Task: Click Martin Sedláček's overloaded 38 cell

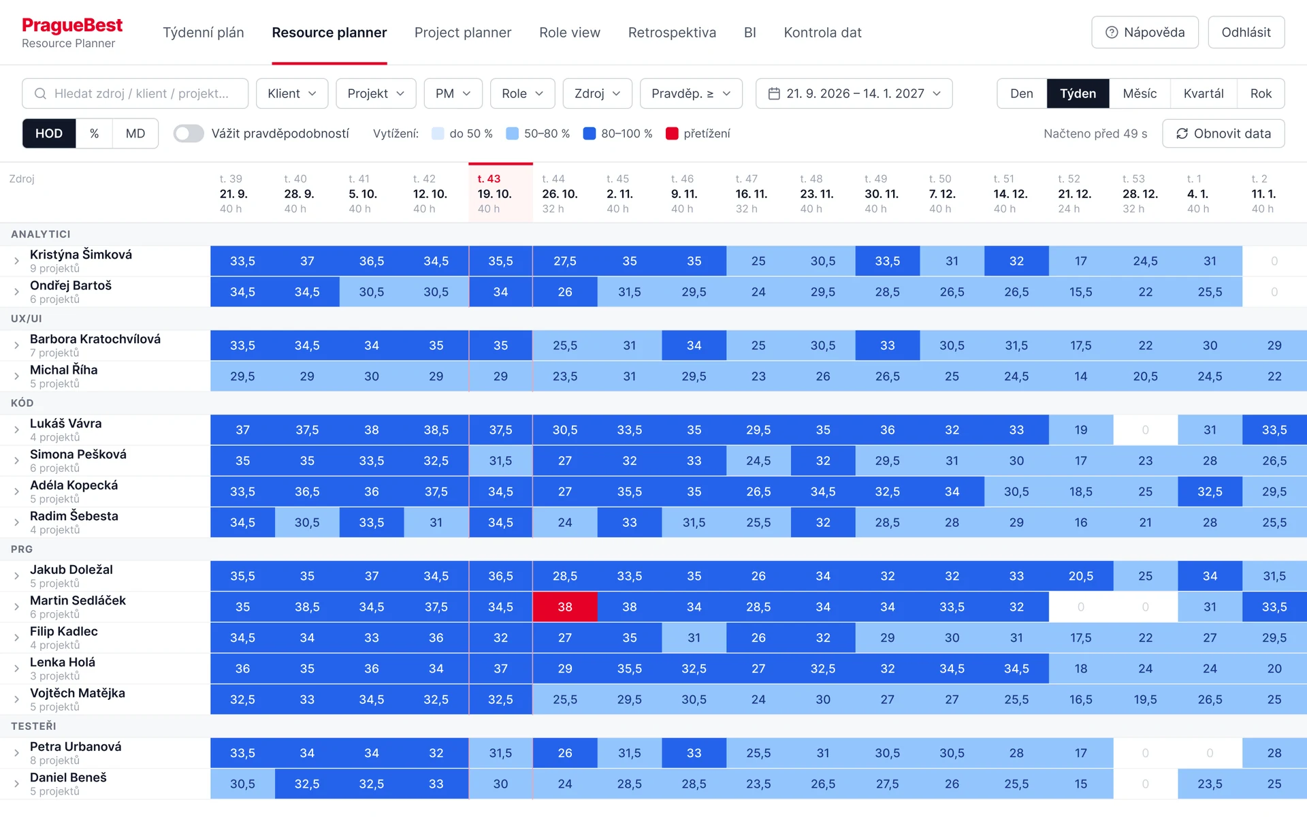Action: point(565,607)
